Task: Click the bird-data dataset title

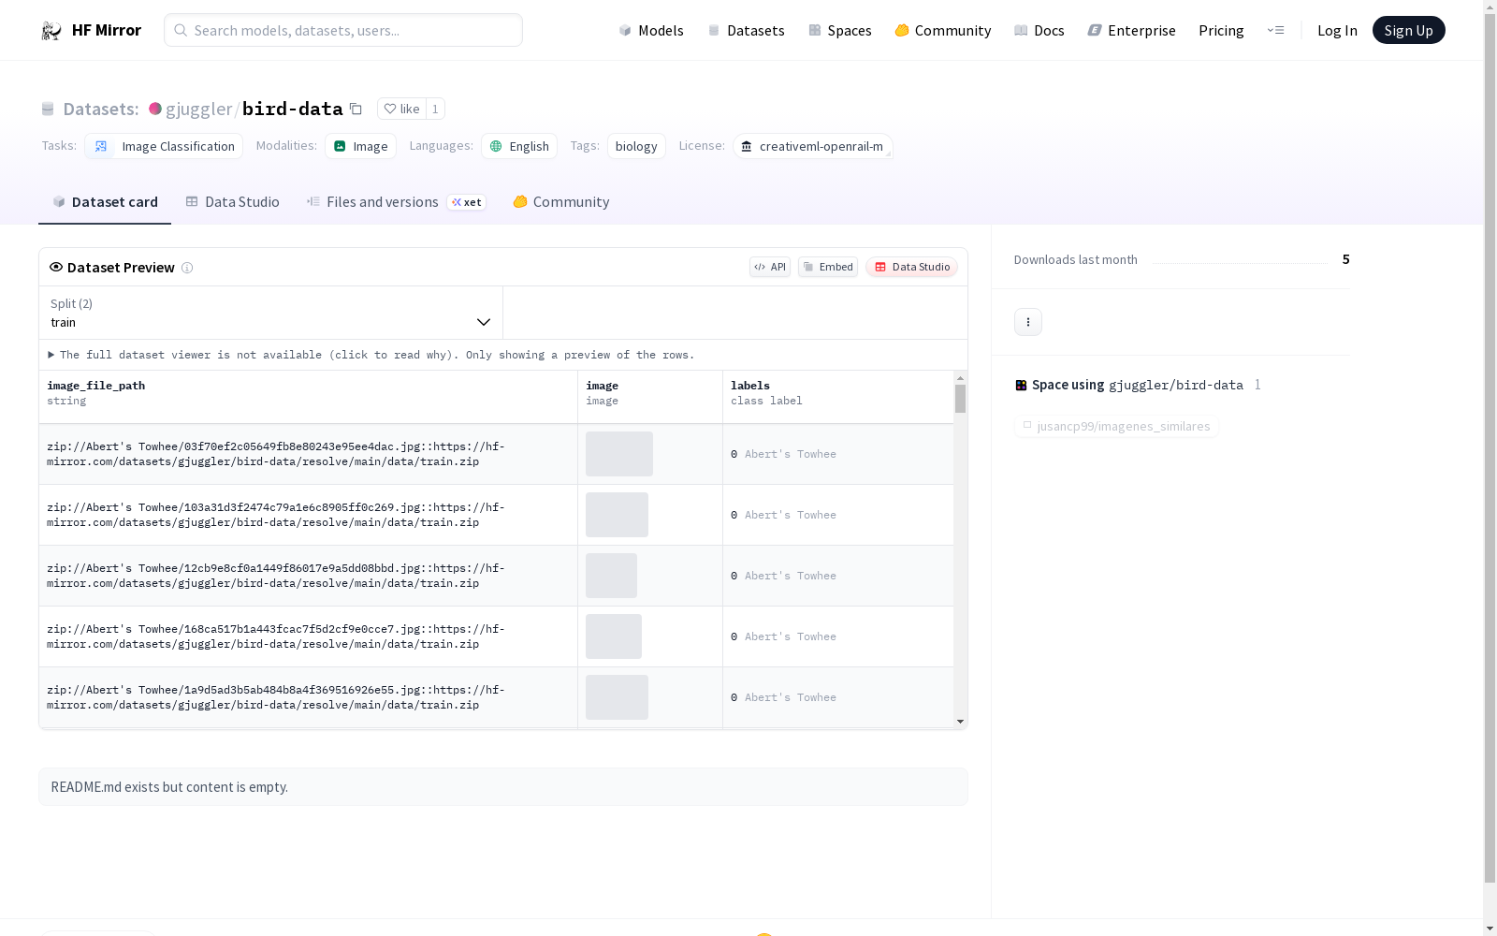Action: (x=293, y=109)
